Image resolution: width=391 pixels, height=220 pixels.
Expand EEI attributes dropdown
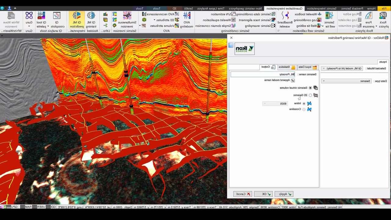pyautogui.click(x=154, y=20)
